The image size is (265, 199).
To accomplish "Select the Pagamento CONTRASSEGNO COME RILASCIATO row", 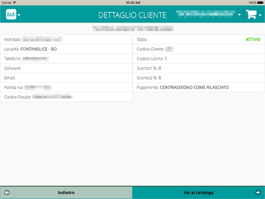I will [199, 88].
